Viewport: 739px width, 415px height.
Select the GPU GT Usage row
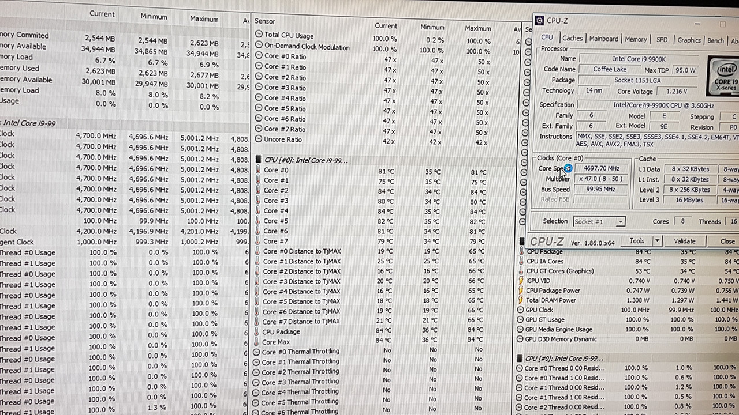(x=628, y=320)
